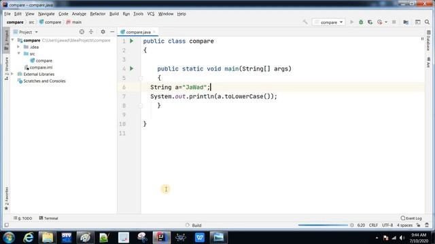Hide the Project panel with minus icon
The image size is (435, 244).
112,32
